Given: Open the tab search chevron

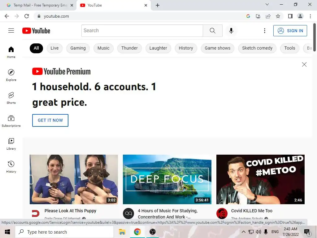Looking at the screenshot, I should click(x=267, y=4).
